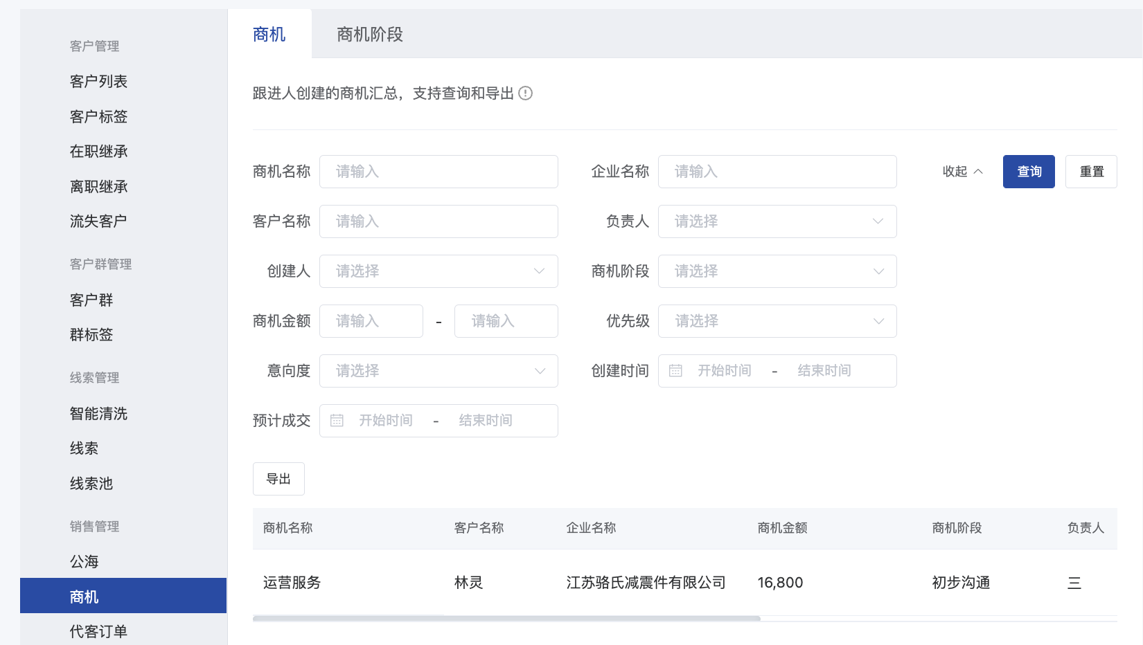The image size is (1143, 645).
Task: Click the maximum 商机金额 input
Action: pyautogui.click(x=506, y=321)
